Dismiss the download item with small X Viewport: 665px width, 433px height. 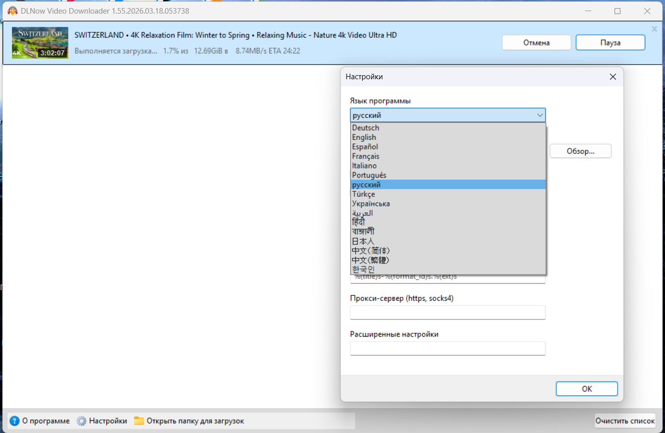(654, 29)
